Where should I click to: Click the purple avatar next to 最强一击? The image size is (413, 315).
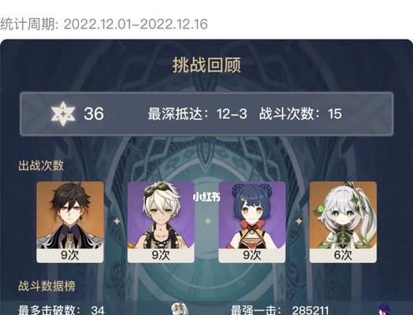384,309
